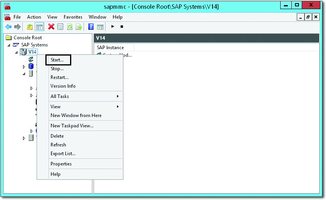This screenshot has width=326, height=200.
Task: Select the blue database cylinder icon
Action: pyautogui.click(x=31, y=66)
